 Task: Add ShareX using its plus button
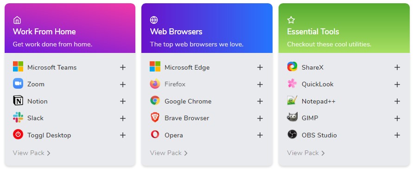pos(397,67)
